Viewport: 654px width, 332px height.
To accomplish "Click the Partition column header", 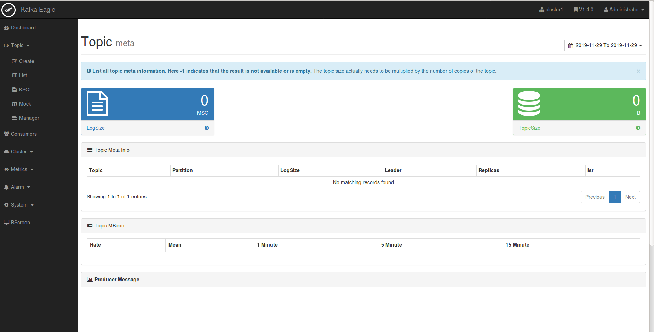I will coord(224,170).
